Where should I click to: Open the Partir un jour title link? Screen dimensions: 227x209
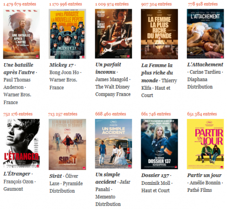(x=204, y=175)
